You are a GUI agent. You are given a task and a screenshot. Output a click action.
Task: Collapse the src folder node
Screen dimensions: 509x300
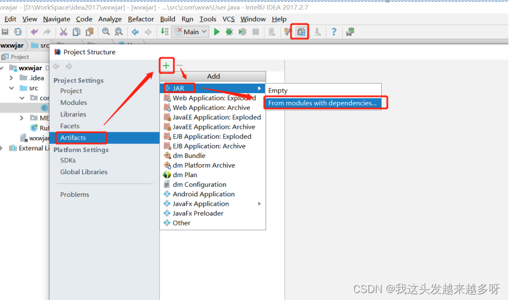pyautogui.click(x=11, y=88)
